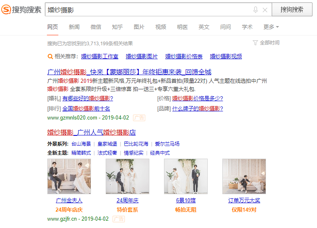Click the 全国婚纱摄影前十名 link
317x228 pixels.
pyautogui.click(x=86, y=108)
